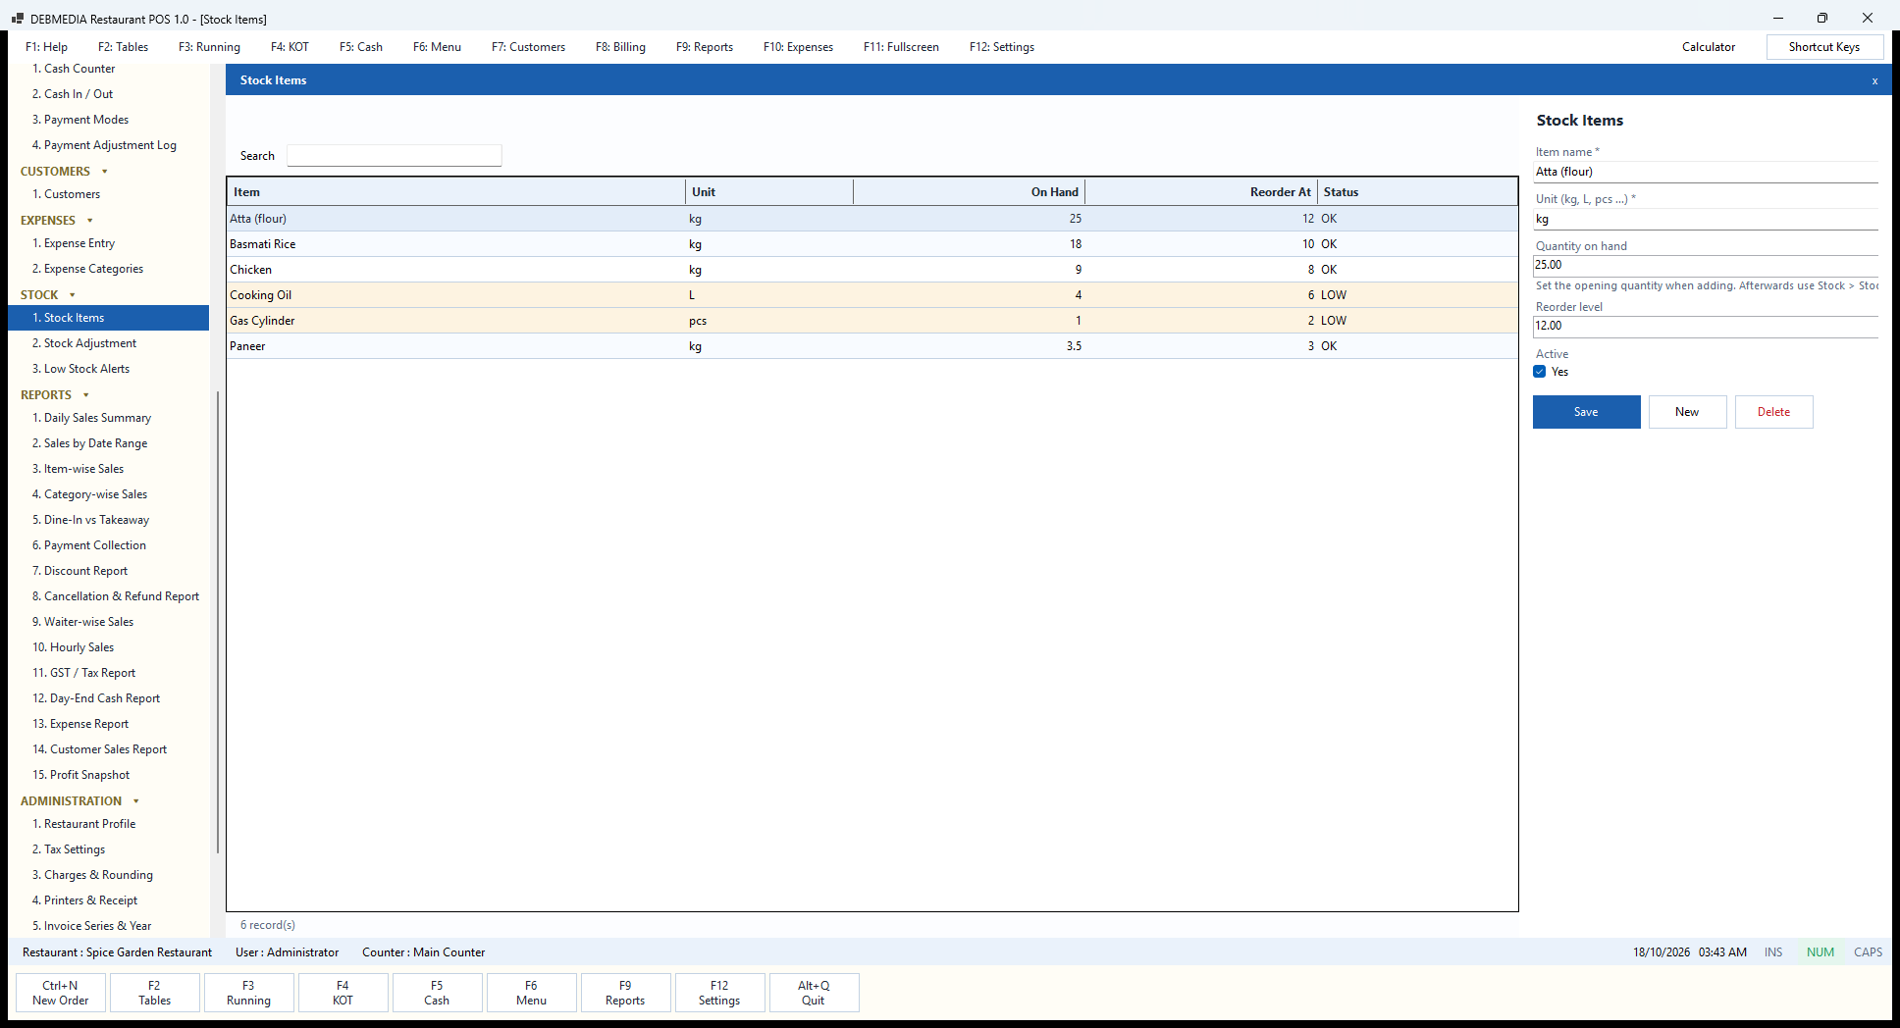The image size is (1900, 1028).
Task: Click the Quantity on hand field
Action: click(1706, 265)
